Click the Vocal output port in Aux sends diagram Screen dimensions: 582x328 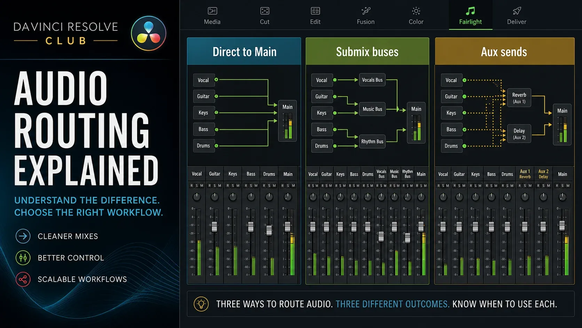(x=464, y=80)
